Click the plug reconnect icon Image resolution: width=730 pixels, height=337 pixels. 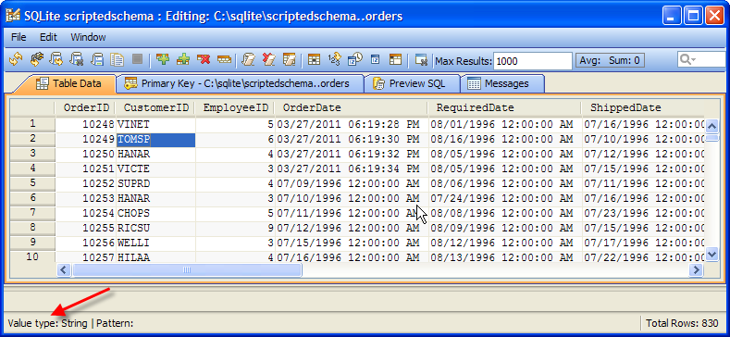(x=36, y=59)
